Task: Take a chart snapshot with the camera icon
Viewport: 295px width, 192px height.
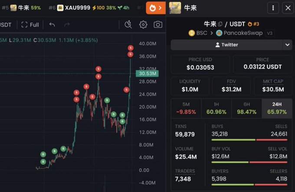Action: (158, 25)
